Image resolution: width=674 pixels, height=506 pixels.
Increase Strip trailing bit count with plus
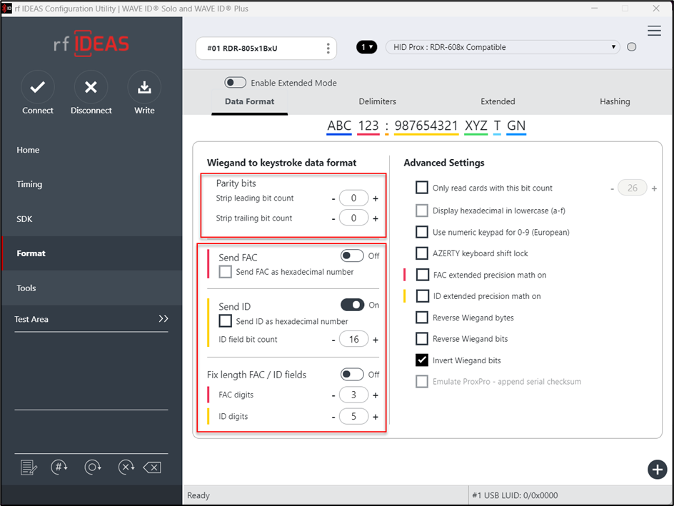376,218
